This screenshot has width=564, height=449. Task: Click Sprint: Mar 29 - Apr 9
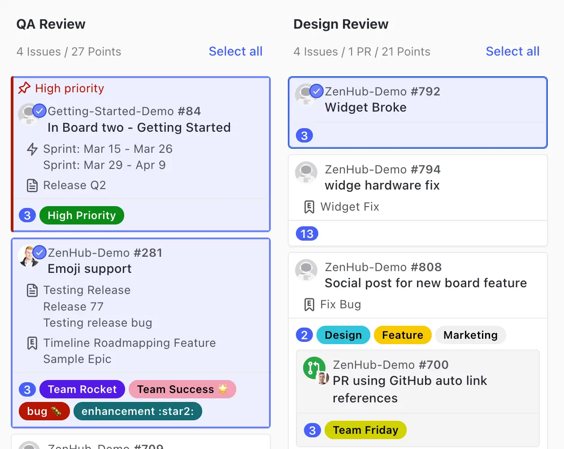(x=104, y=165)
